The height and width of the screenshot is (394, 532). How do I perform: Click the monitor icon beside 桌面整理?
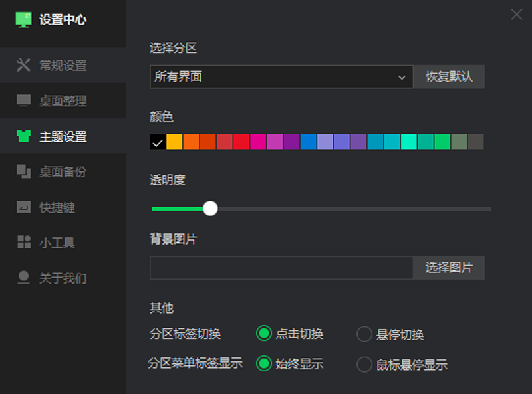(24, 101)
